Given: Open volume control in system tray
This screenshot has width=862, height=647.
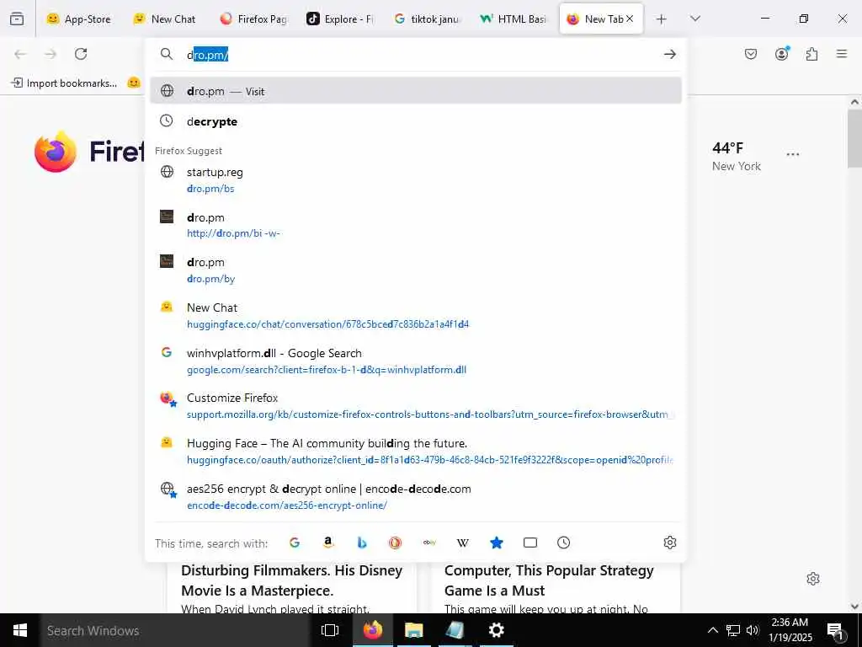Looking at the screenshot, I should click(753, 630).
